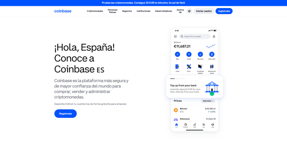
Task: Open the Instituciones menu
Action: (143, 11)
